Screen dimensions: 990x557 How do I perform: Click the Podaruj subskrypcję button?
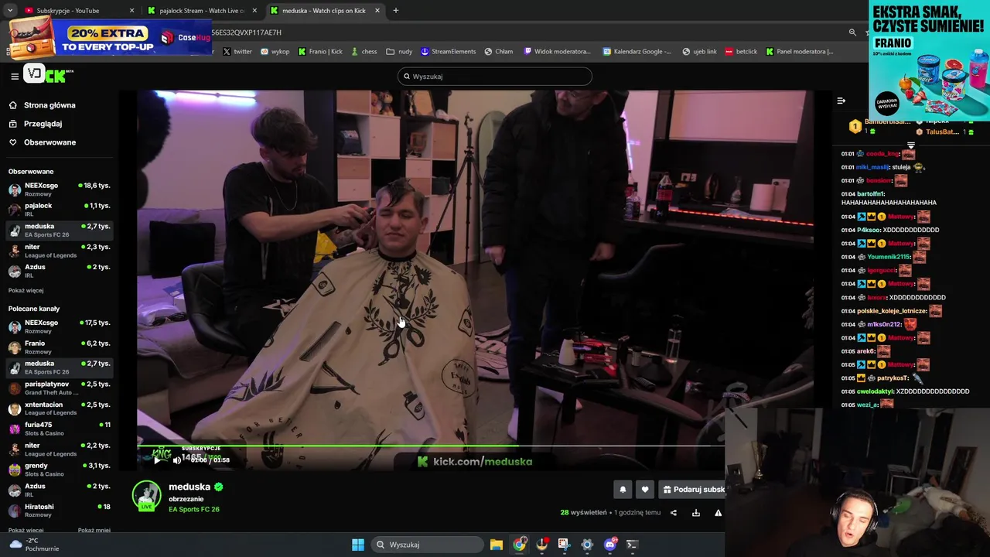[x=693, y=489]
